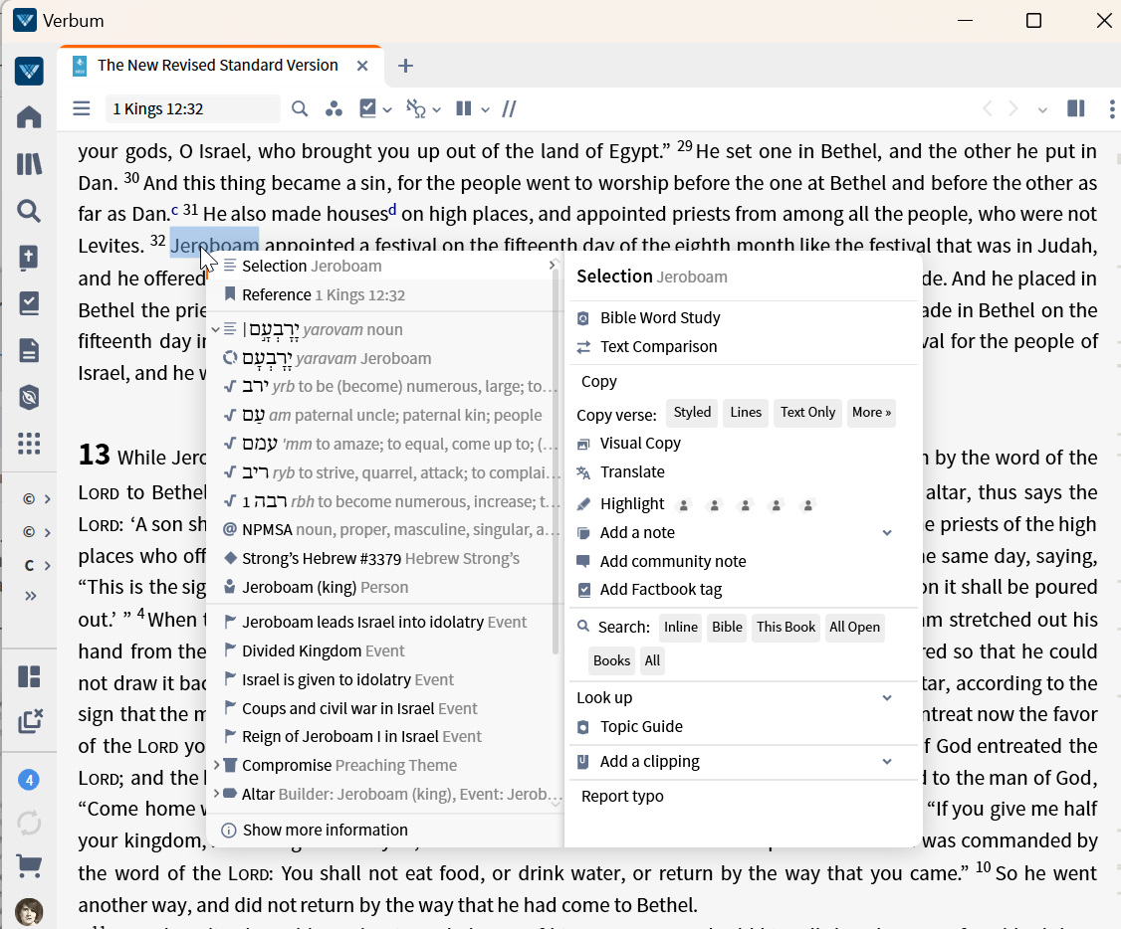Screen dimensions: 1121x929
Task: Expand the Add a clipping options chevron
Action: (x=887, y=761)
